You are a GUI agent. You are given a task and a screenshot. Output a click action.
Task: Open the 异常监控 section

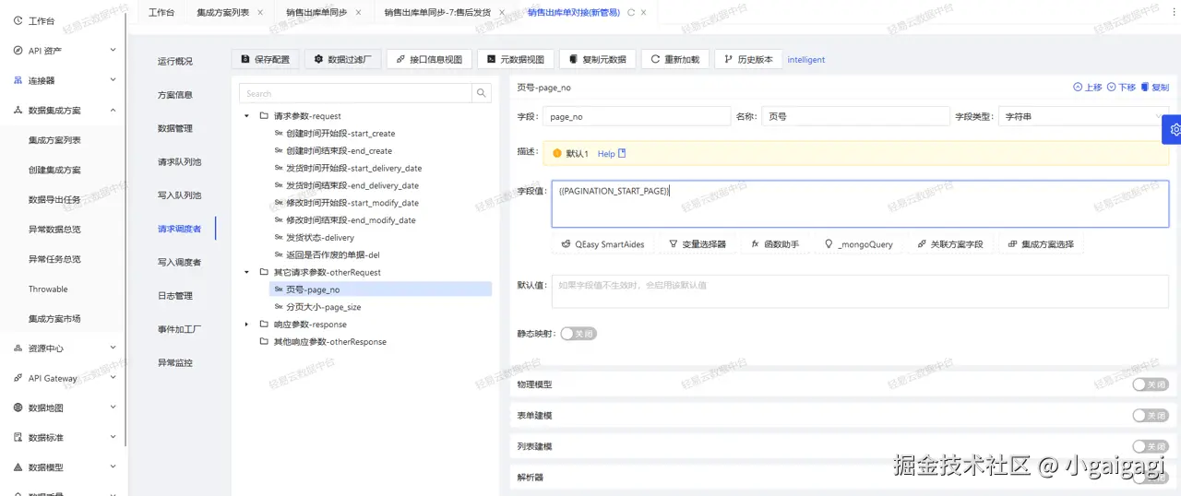tap(175, 362)
